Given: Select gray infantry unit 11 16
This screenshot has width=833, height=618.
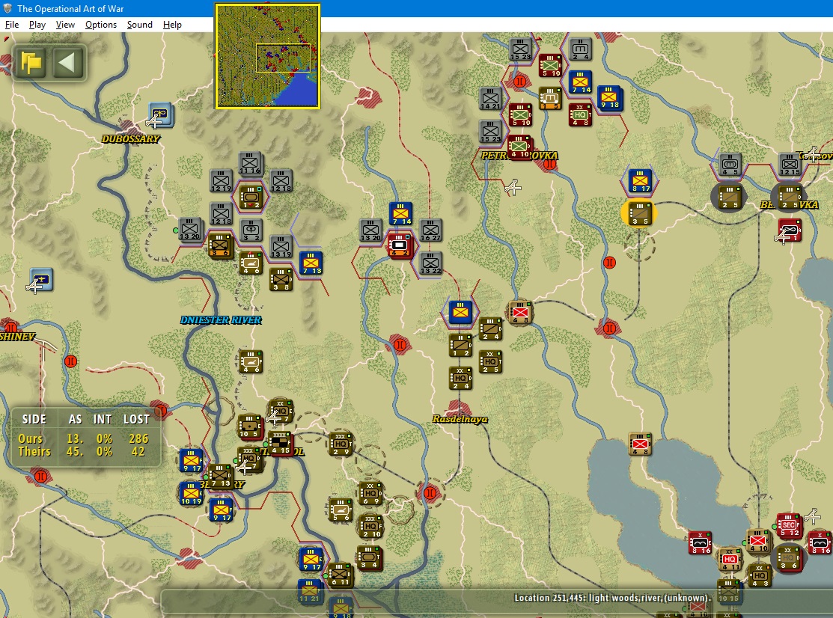Looking at the screenshot, I should (x=250, y=164).
